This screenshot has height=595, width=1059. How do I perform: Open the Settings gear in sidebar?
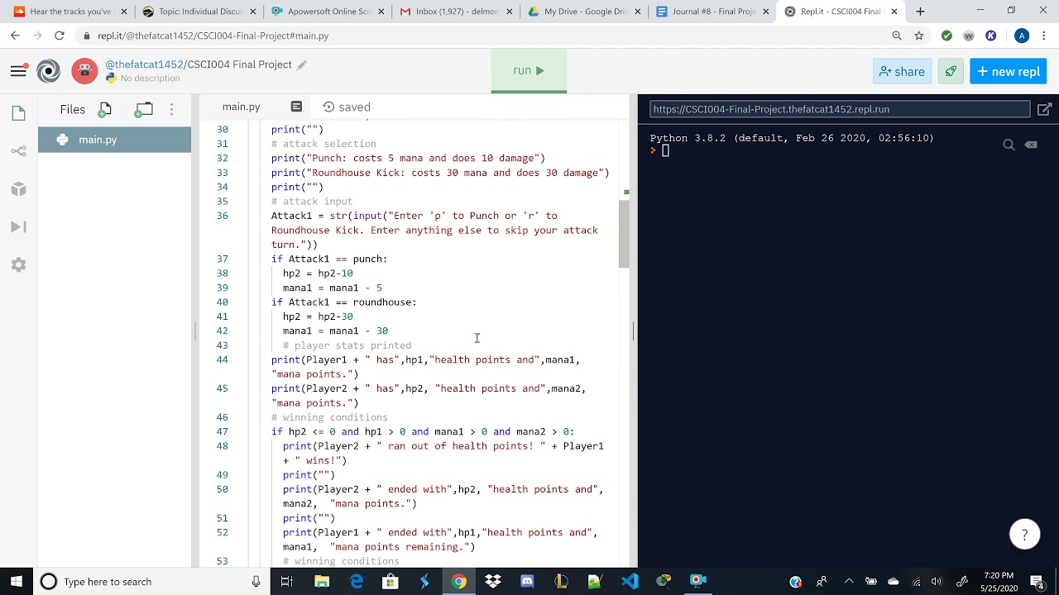point(18,265)
